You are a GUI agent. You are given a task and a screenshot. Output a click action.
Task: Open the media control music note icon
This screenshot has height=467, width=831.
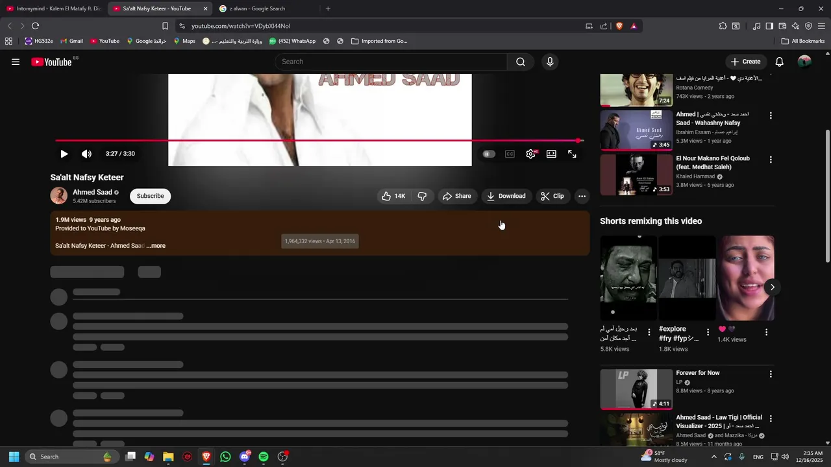756,26
